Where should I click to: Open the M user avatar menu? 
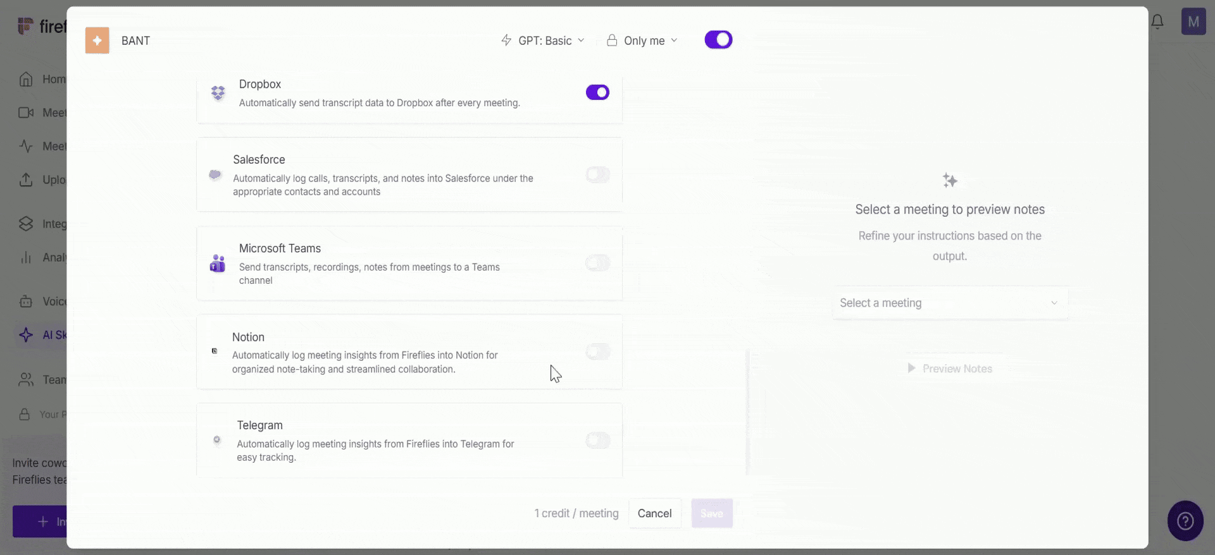tap(1193, 21)
